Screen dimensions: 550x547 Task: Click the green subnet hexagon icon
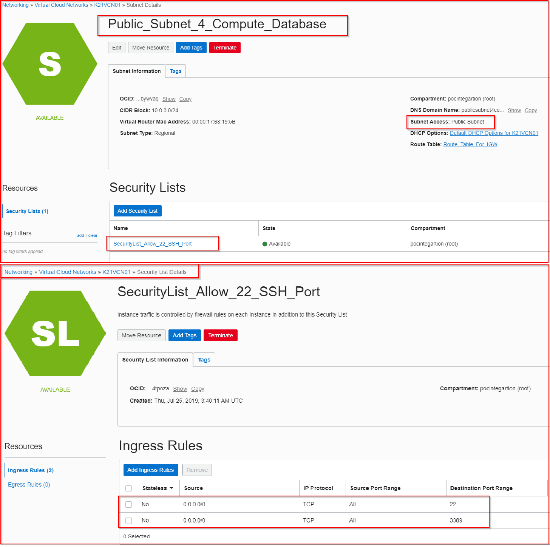tap(50, 64)
